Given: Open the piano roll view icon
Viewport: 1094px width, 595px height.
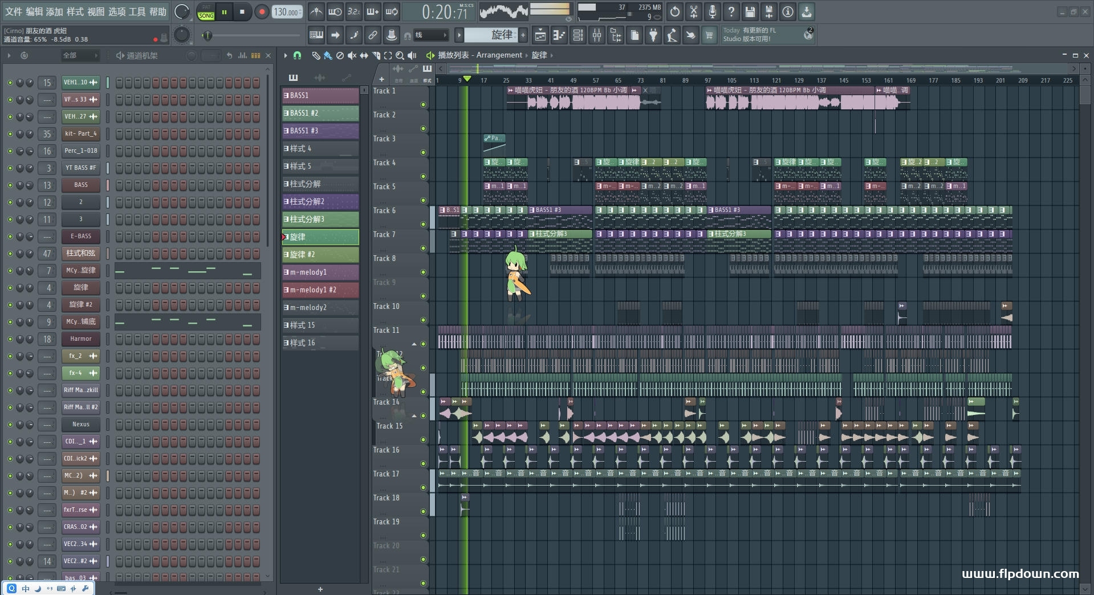Looking at the screenshot, I should (559, 35).
